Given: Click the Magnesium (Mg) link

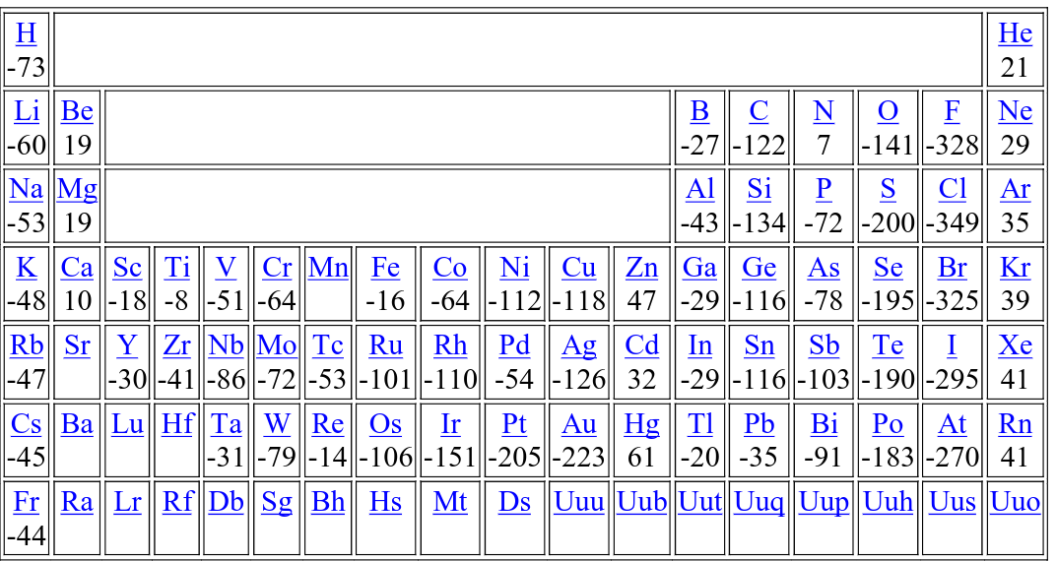Looking at the screenshot, I should click(77, 189).
